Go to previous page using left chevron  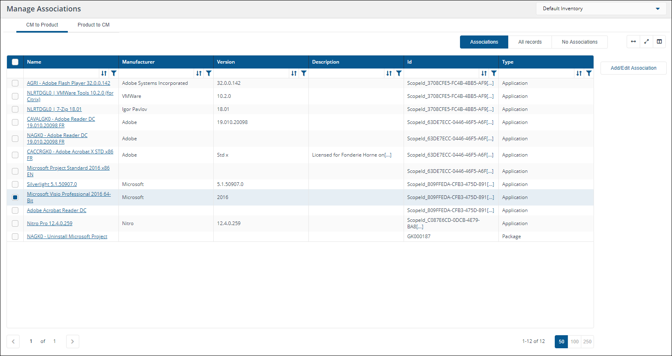[13, 342]
